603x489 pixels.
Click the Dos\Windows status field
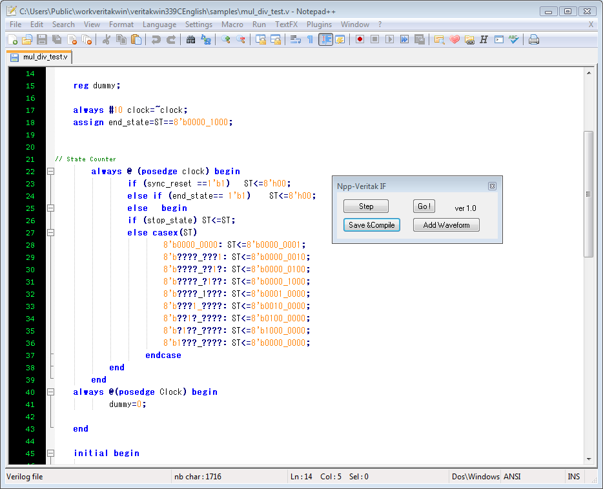click(x=476, y=477)
